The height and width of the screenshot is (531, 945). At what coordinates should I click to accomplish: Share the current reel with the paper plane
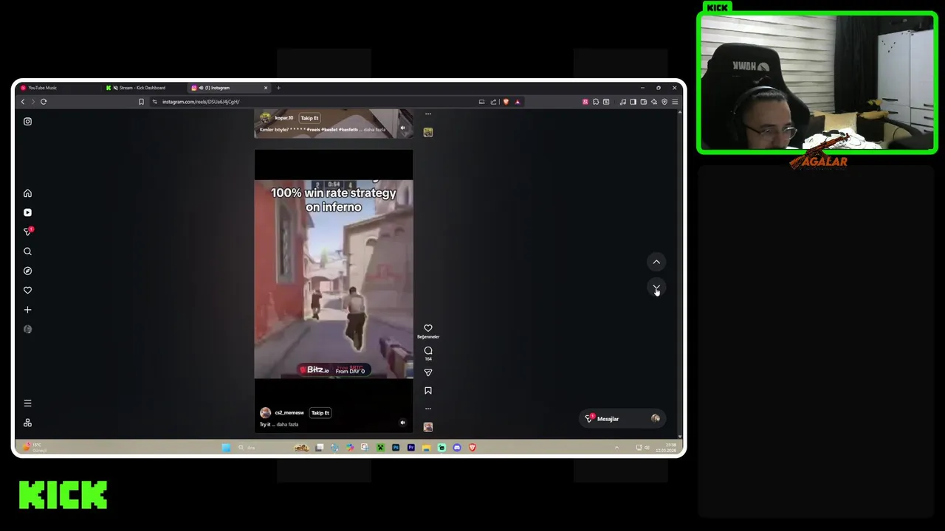pyautogui.click(x=428, y=372)
